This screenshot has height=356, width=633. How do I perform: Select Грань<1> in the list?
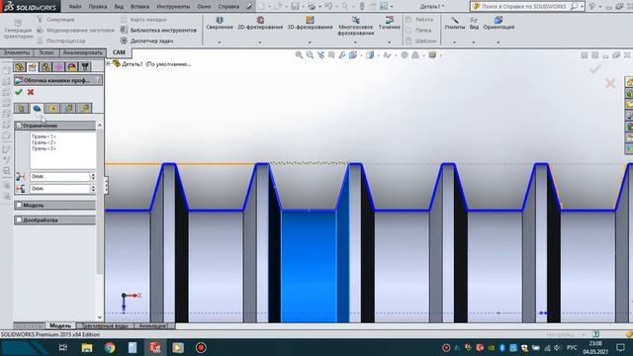click(x=44, y=136)
